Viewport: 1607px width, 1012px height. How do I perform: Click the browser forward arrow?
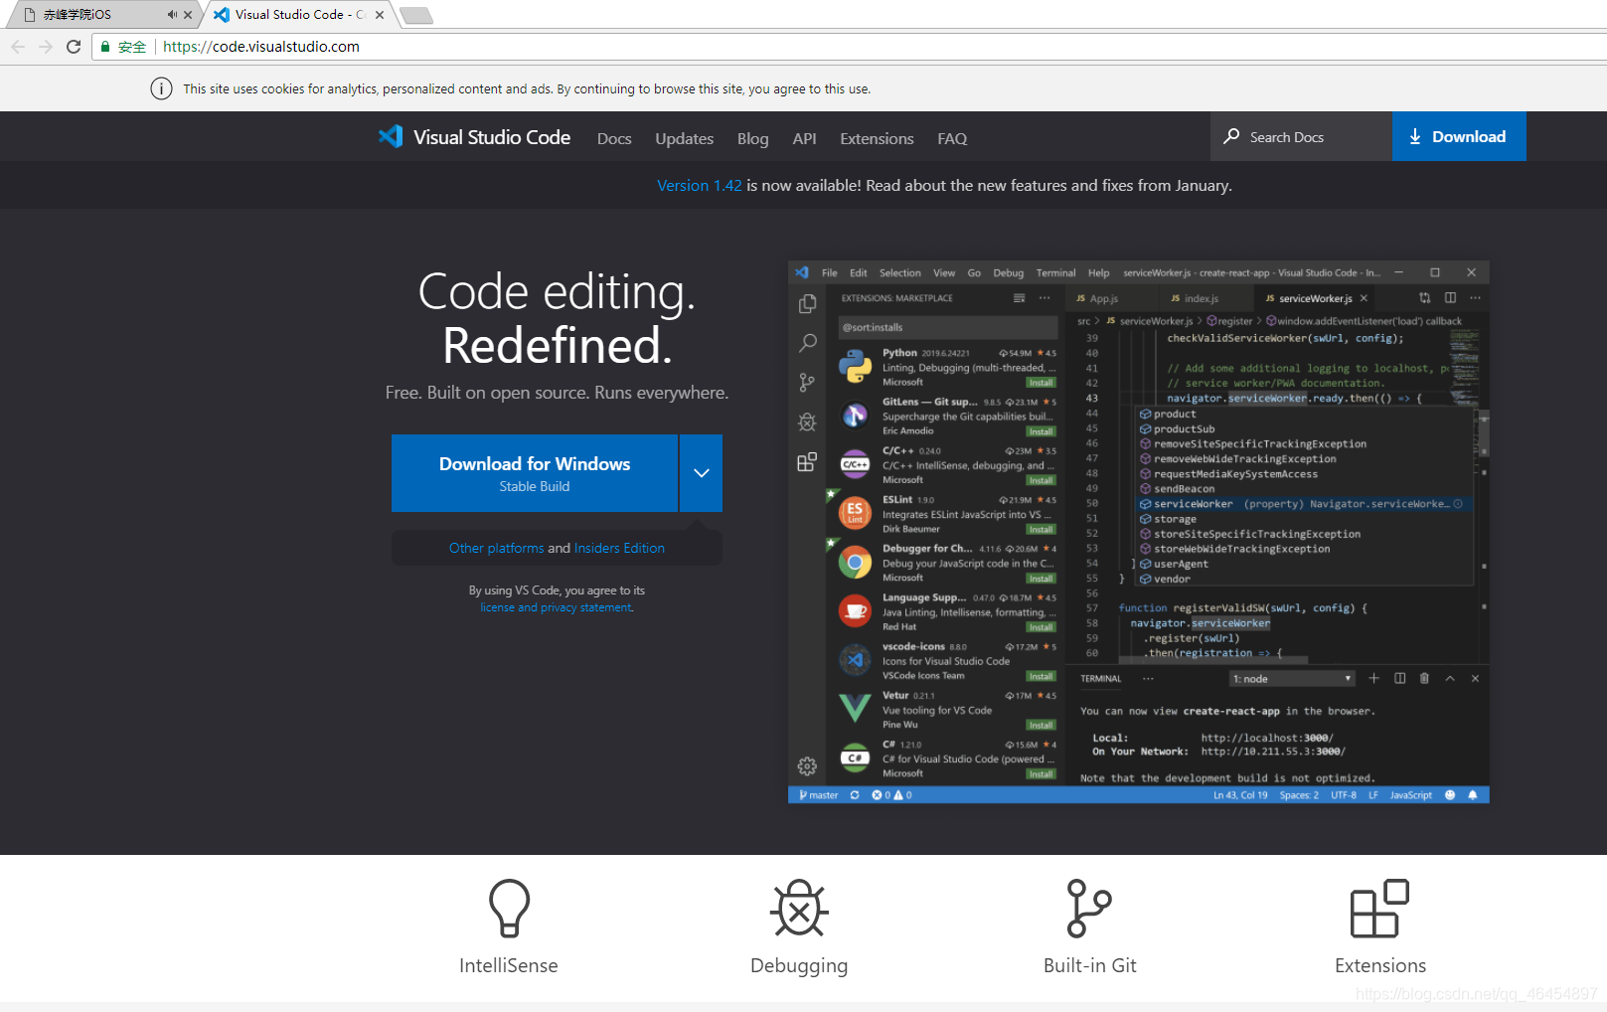[x=46, y=47]
